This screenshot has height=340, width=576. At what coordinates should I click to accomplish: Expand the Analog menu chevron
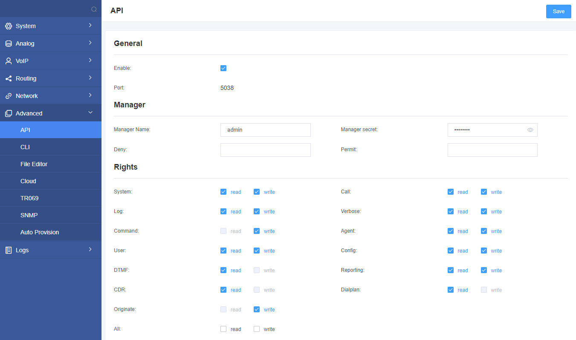click(x=90, y=43)
